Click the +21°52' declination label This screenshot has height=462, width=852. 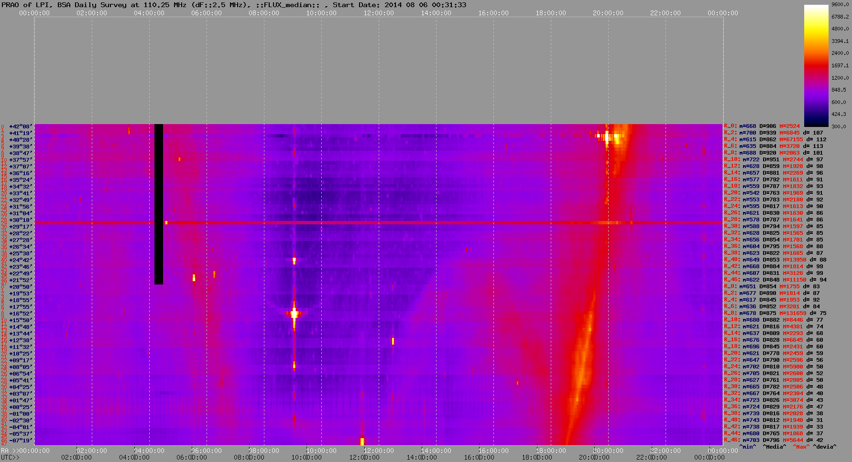(x=21, y=280)
